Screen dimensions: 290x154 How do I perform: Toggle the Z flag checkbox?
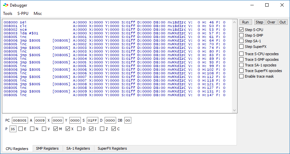tap(102, 129)
